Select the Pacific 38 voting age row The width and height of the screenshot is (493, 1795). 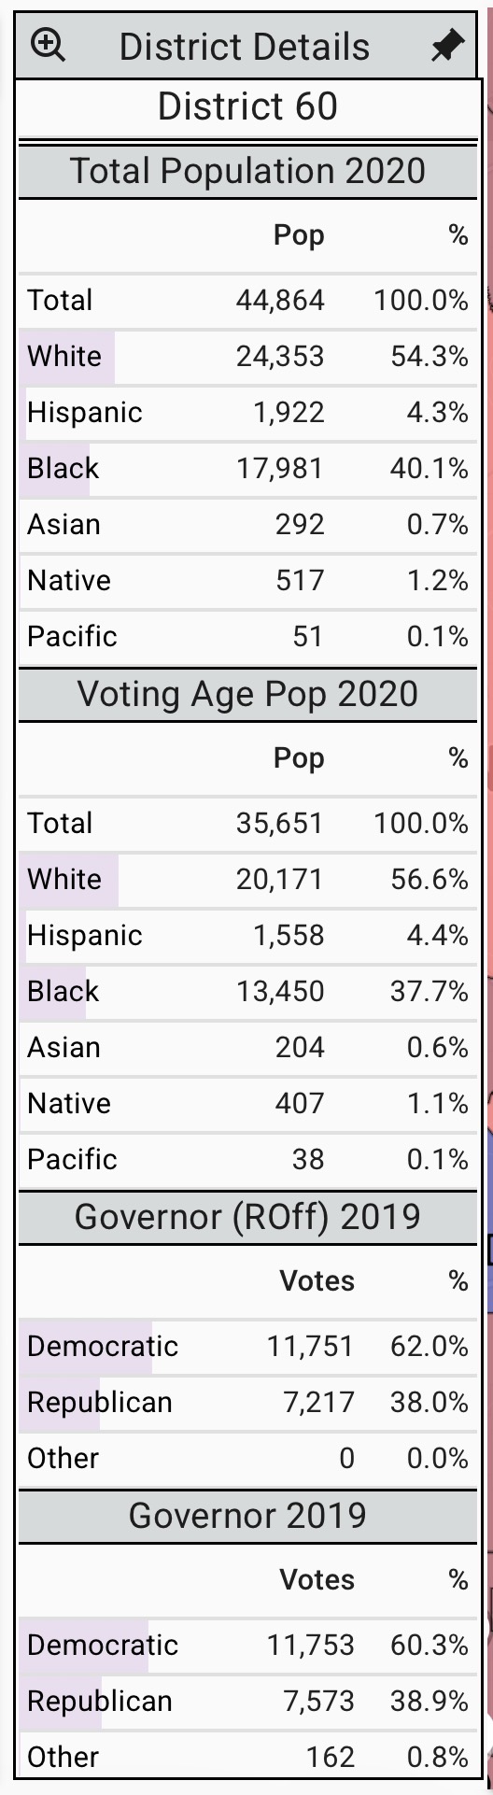[x=247, y=1160]
